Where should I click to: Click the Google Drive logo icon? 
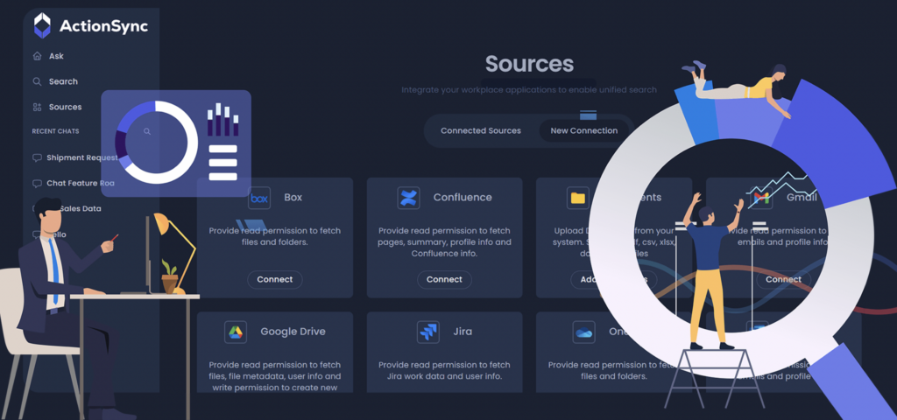236,332
